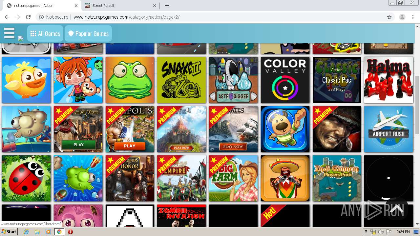The width and height of the screenshot is (420, 236).
Task: Open the pink monster game
Action: point(78,216)
